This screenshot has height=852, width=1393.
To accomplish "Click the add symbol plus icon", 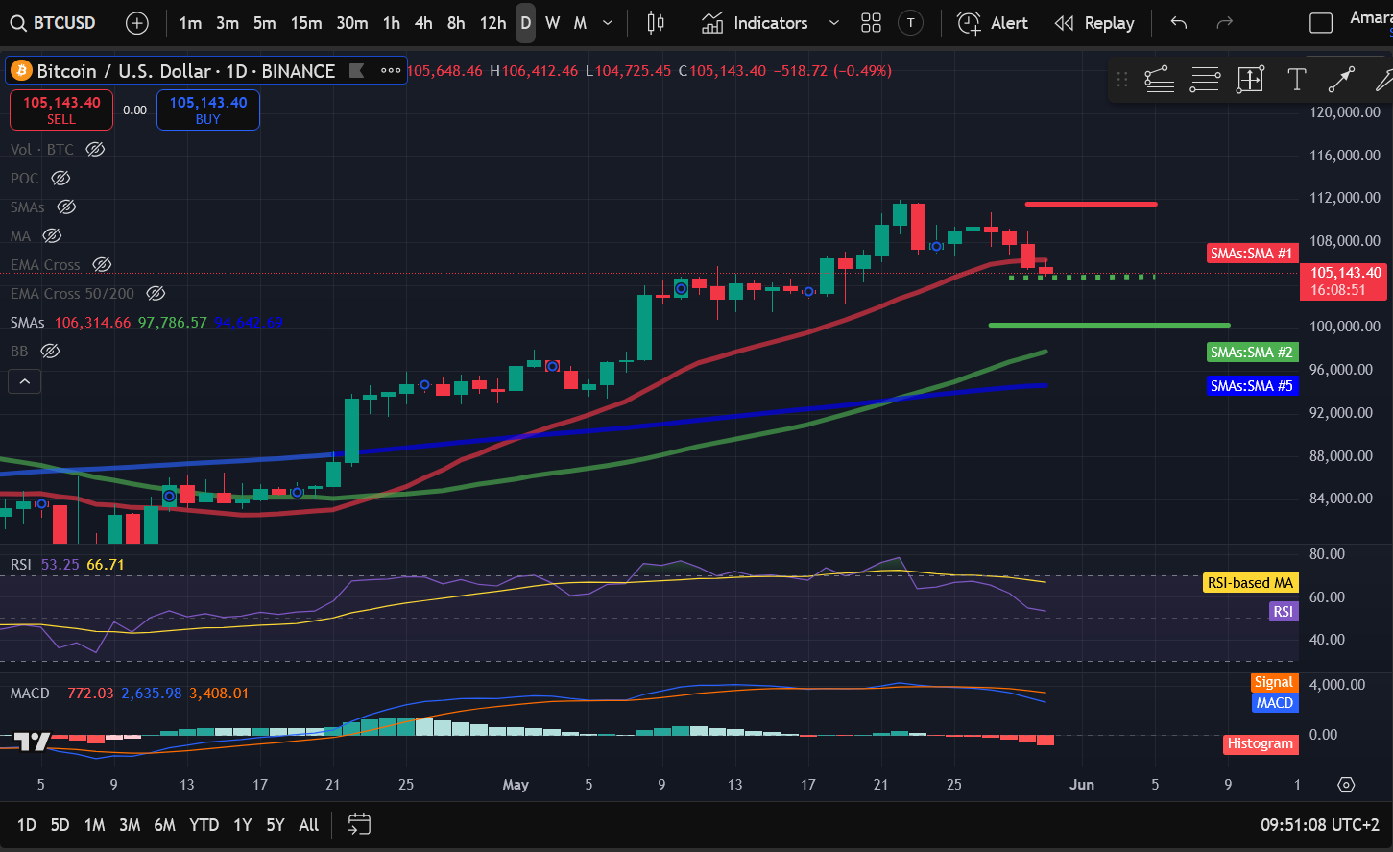I will (x=137, y=23).
